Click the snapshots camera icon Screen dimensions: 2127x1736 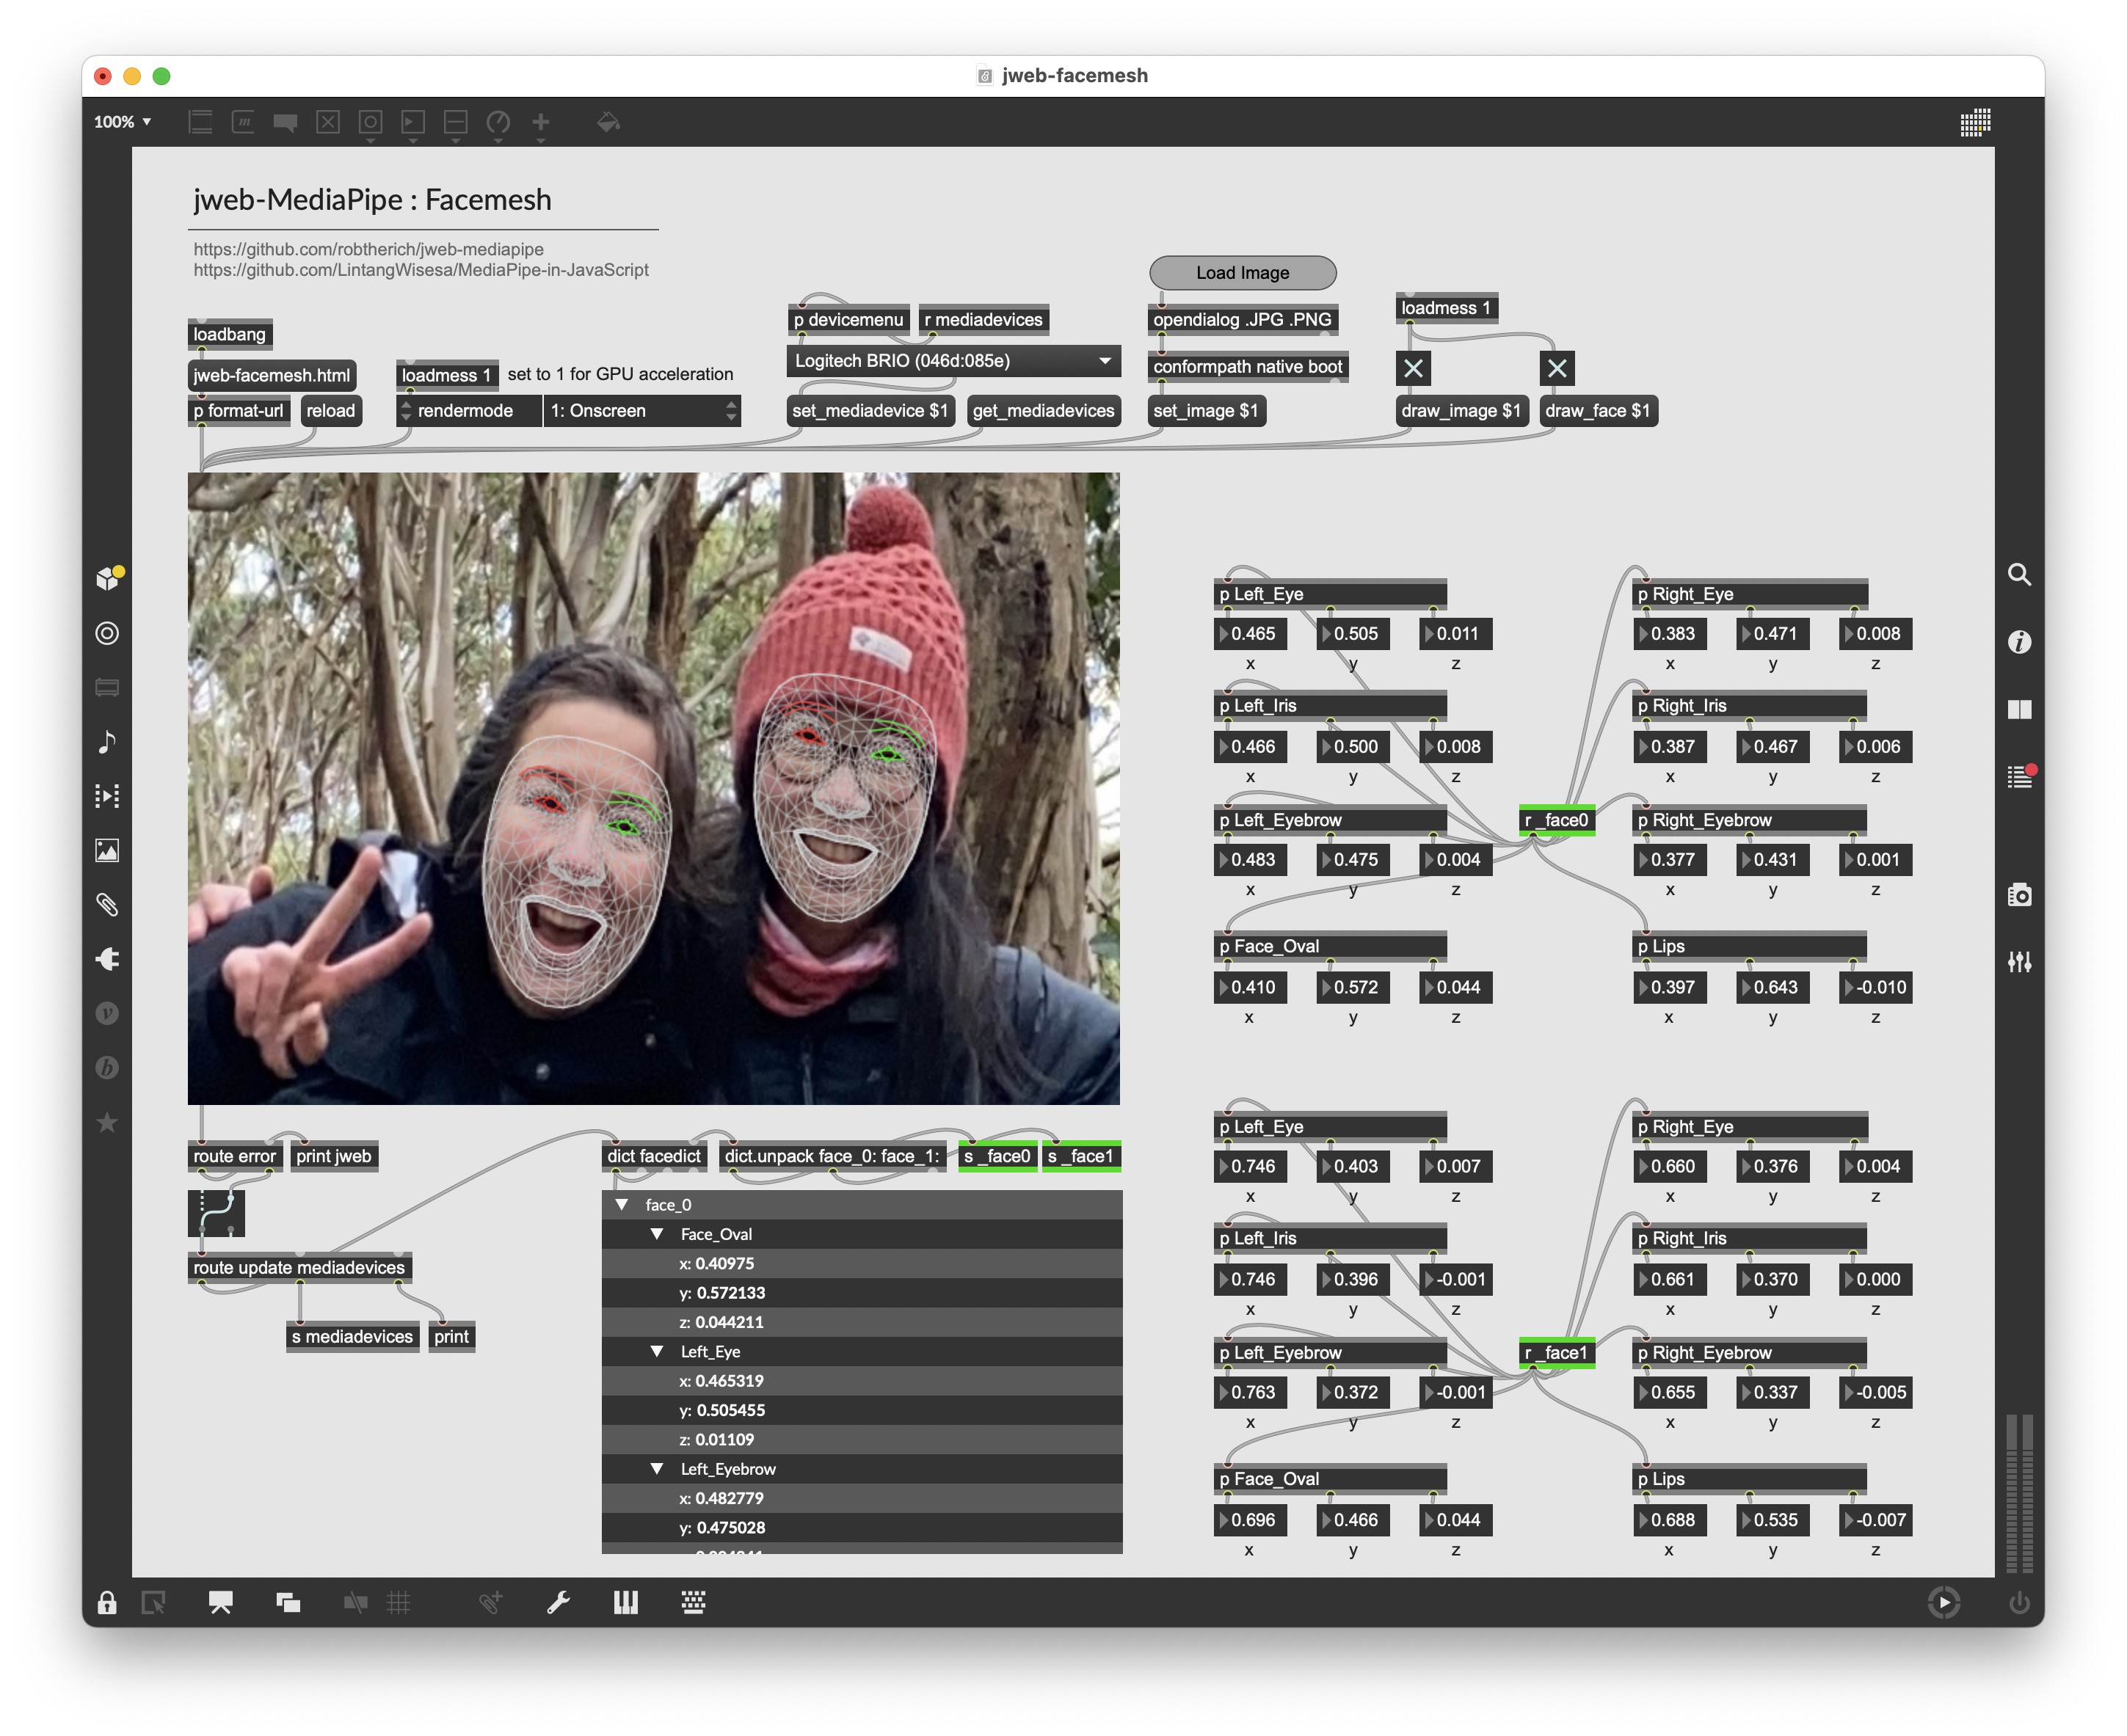2019,895
